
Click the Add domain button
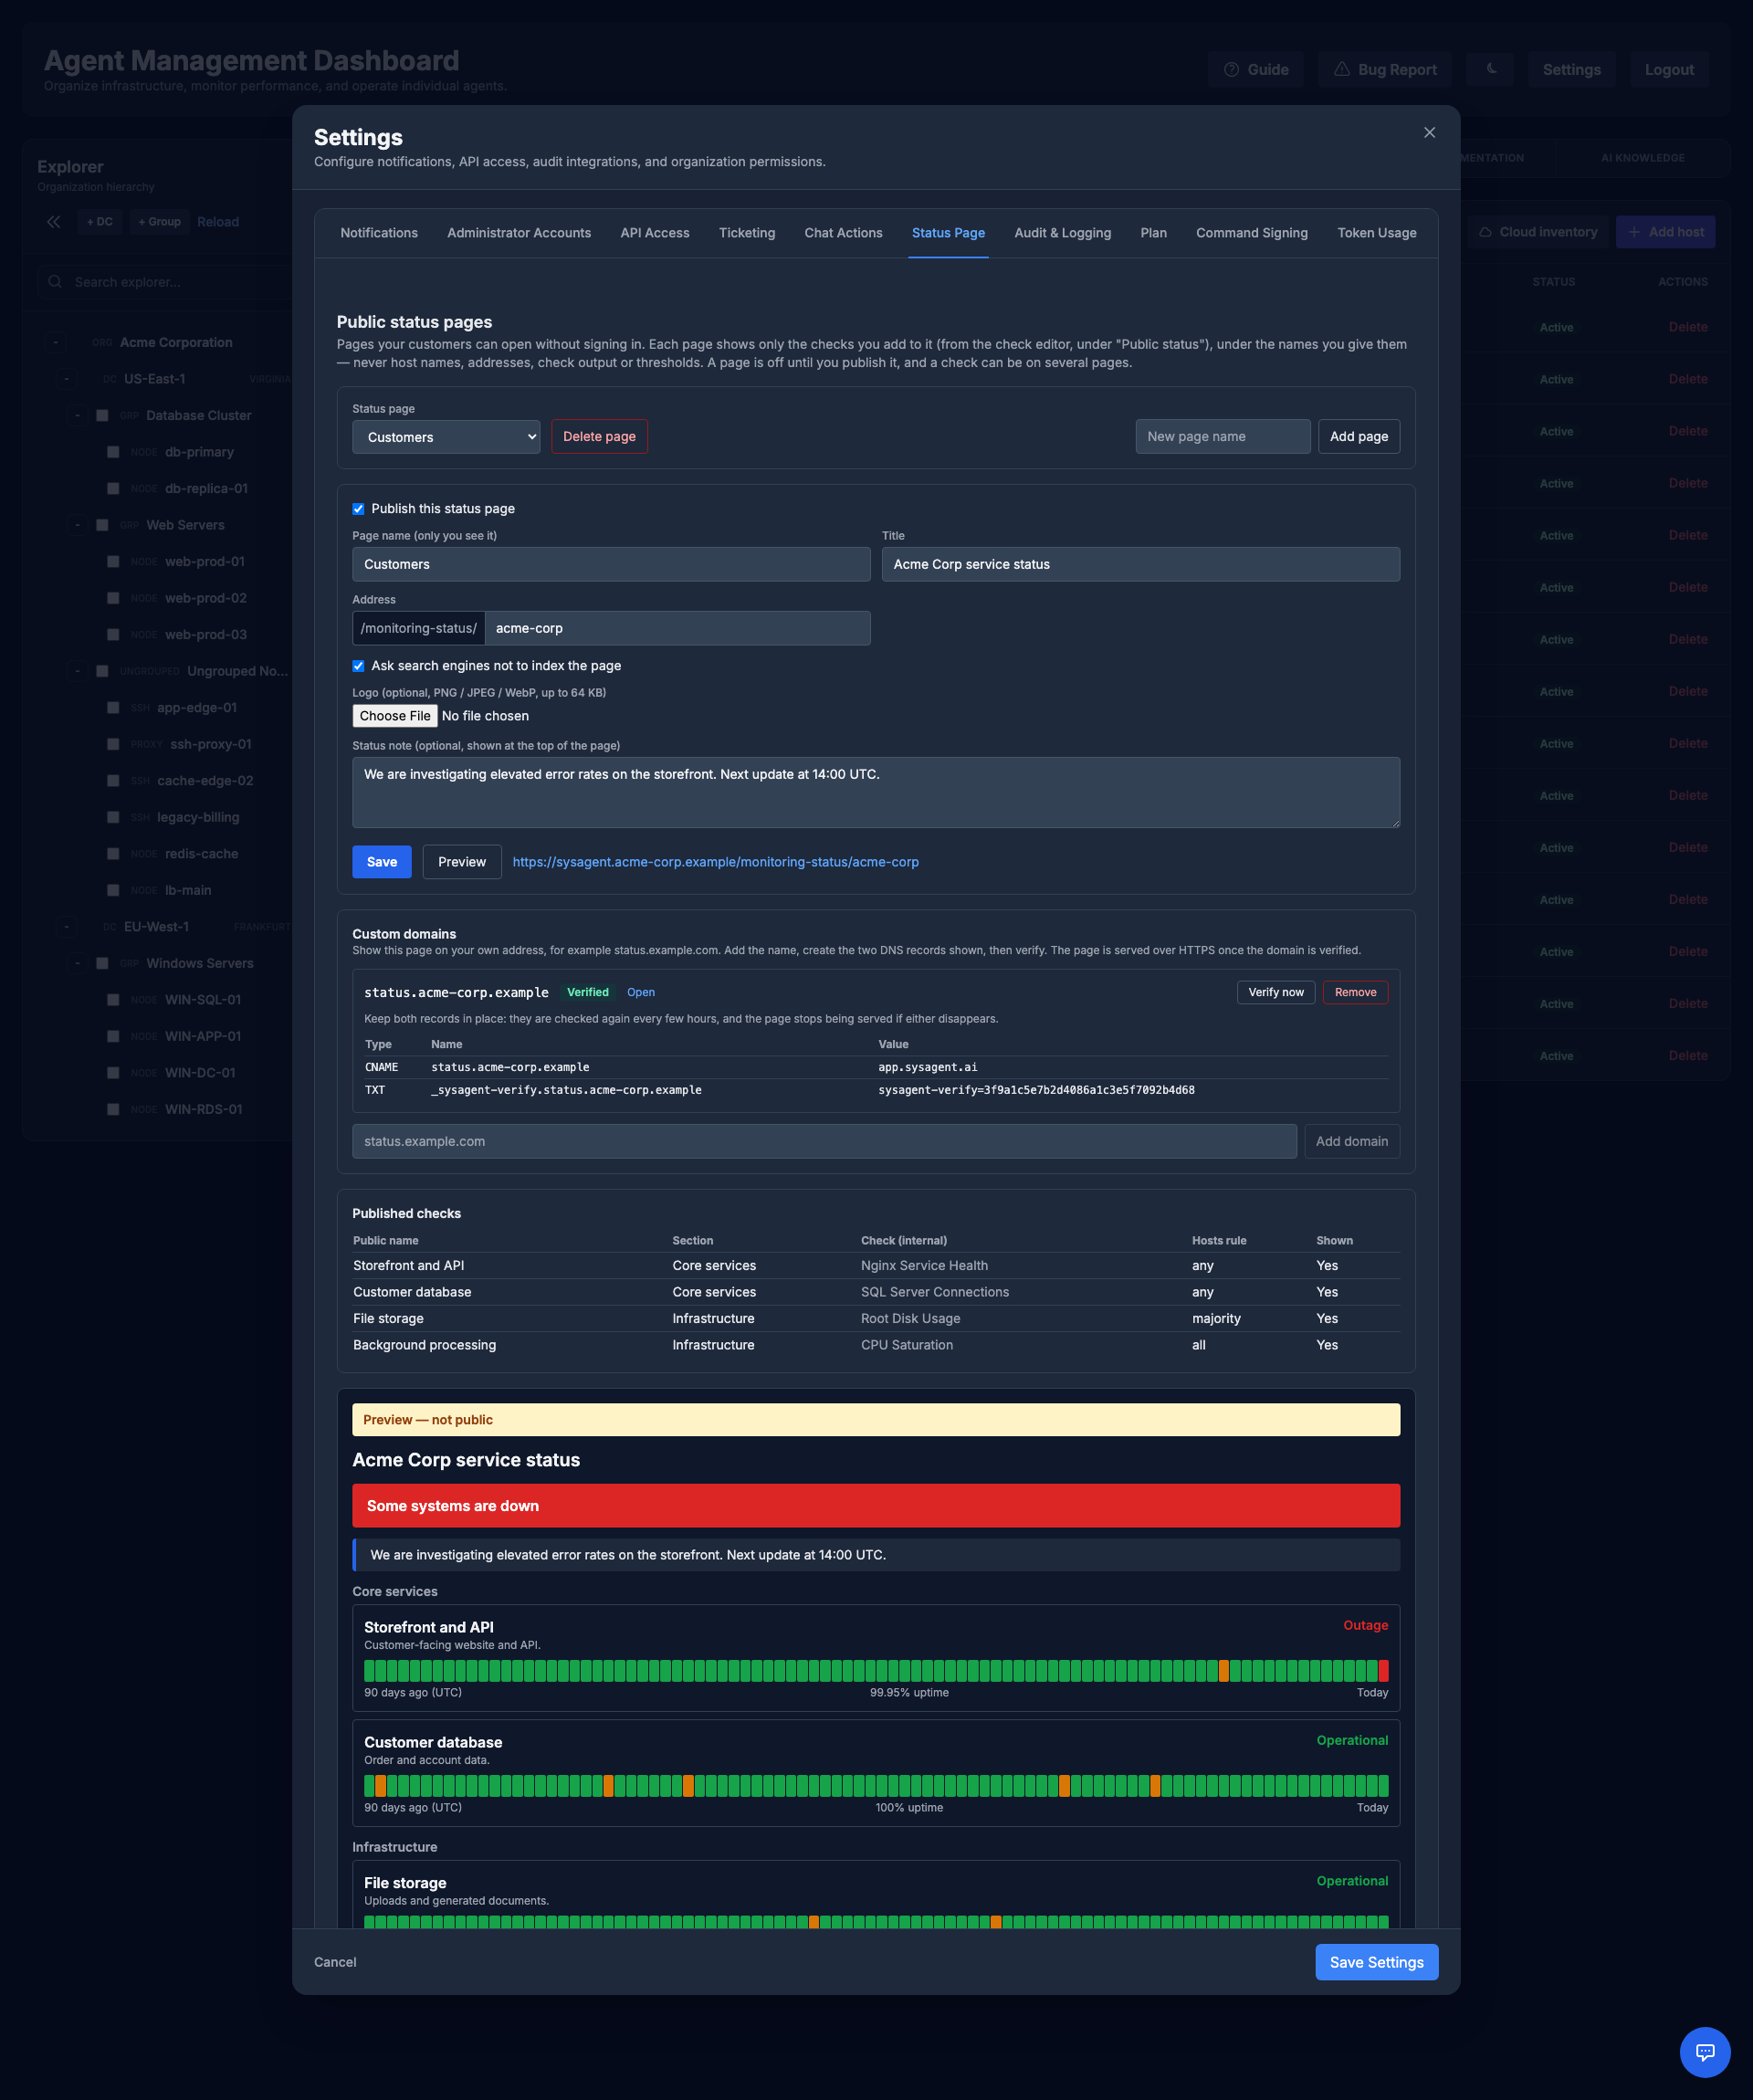[x=1352, y=1142]
